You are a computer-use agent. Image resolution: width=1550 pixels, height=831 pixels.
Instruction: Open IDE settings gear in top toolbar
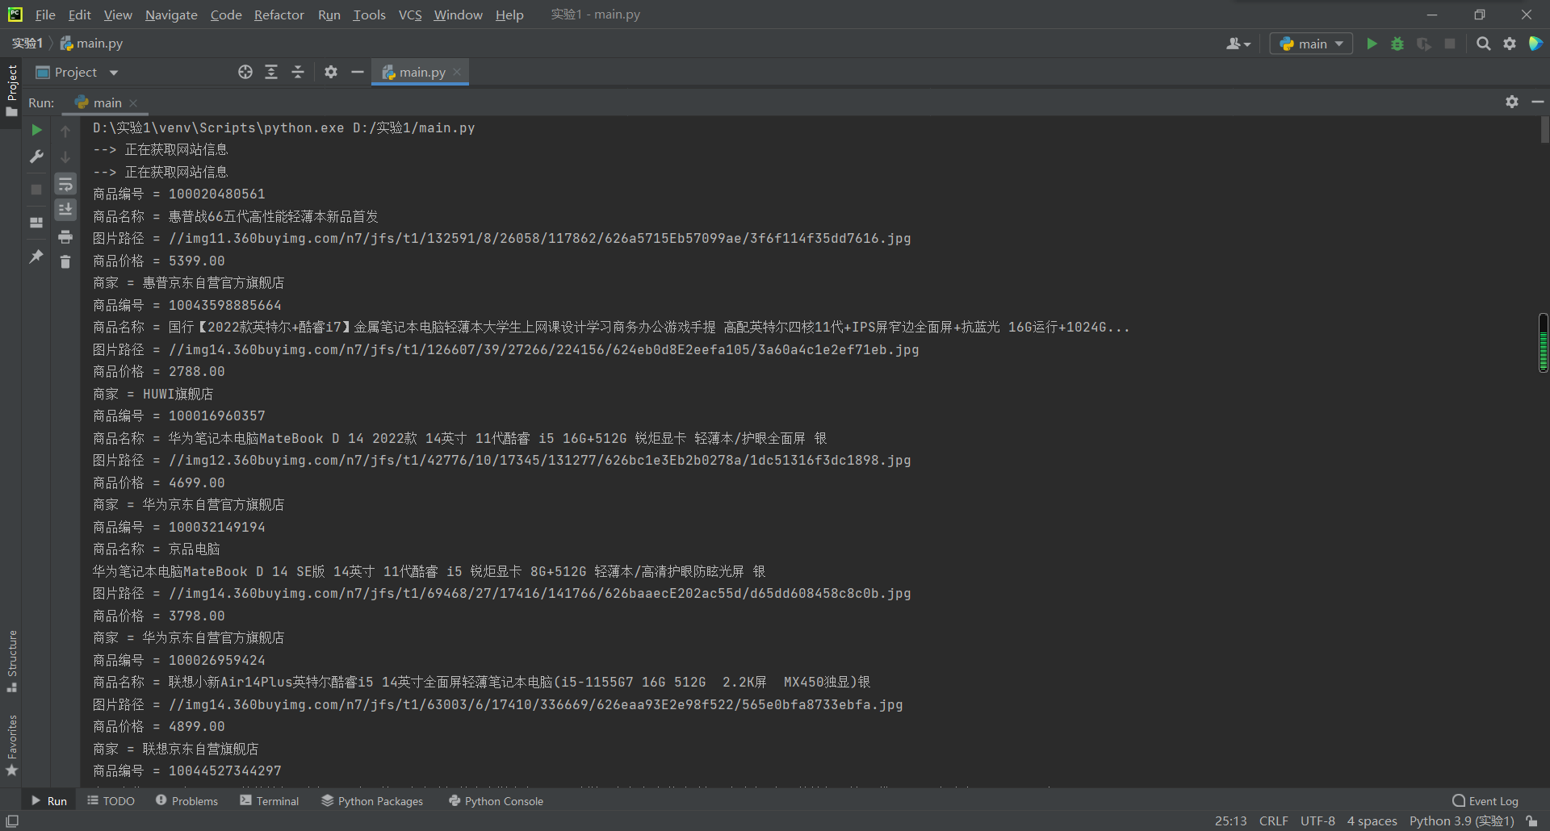pyautogui.click(x=1510, y=44)
